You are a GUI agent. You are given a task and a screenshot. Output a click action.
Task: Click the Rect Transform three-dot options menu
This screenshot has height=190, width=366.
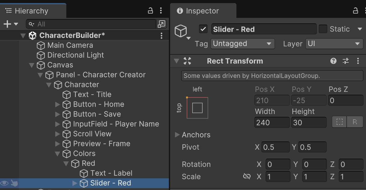coord(358,61)
